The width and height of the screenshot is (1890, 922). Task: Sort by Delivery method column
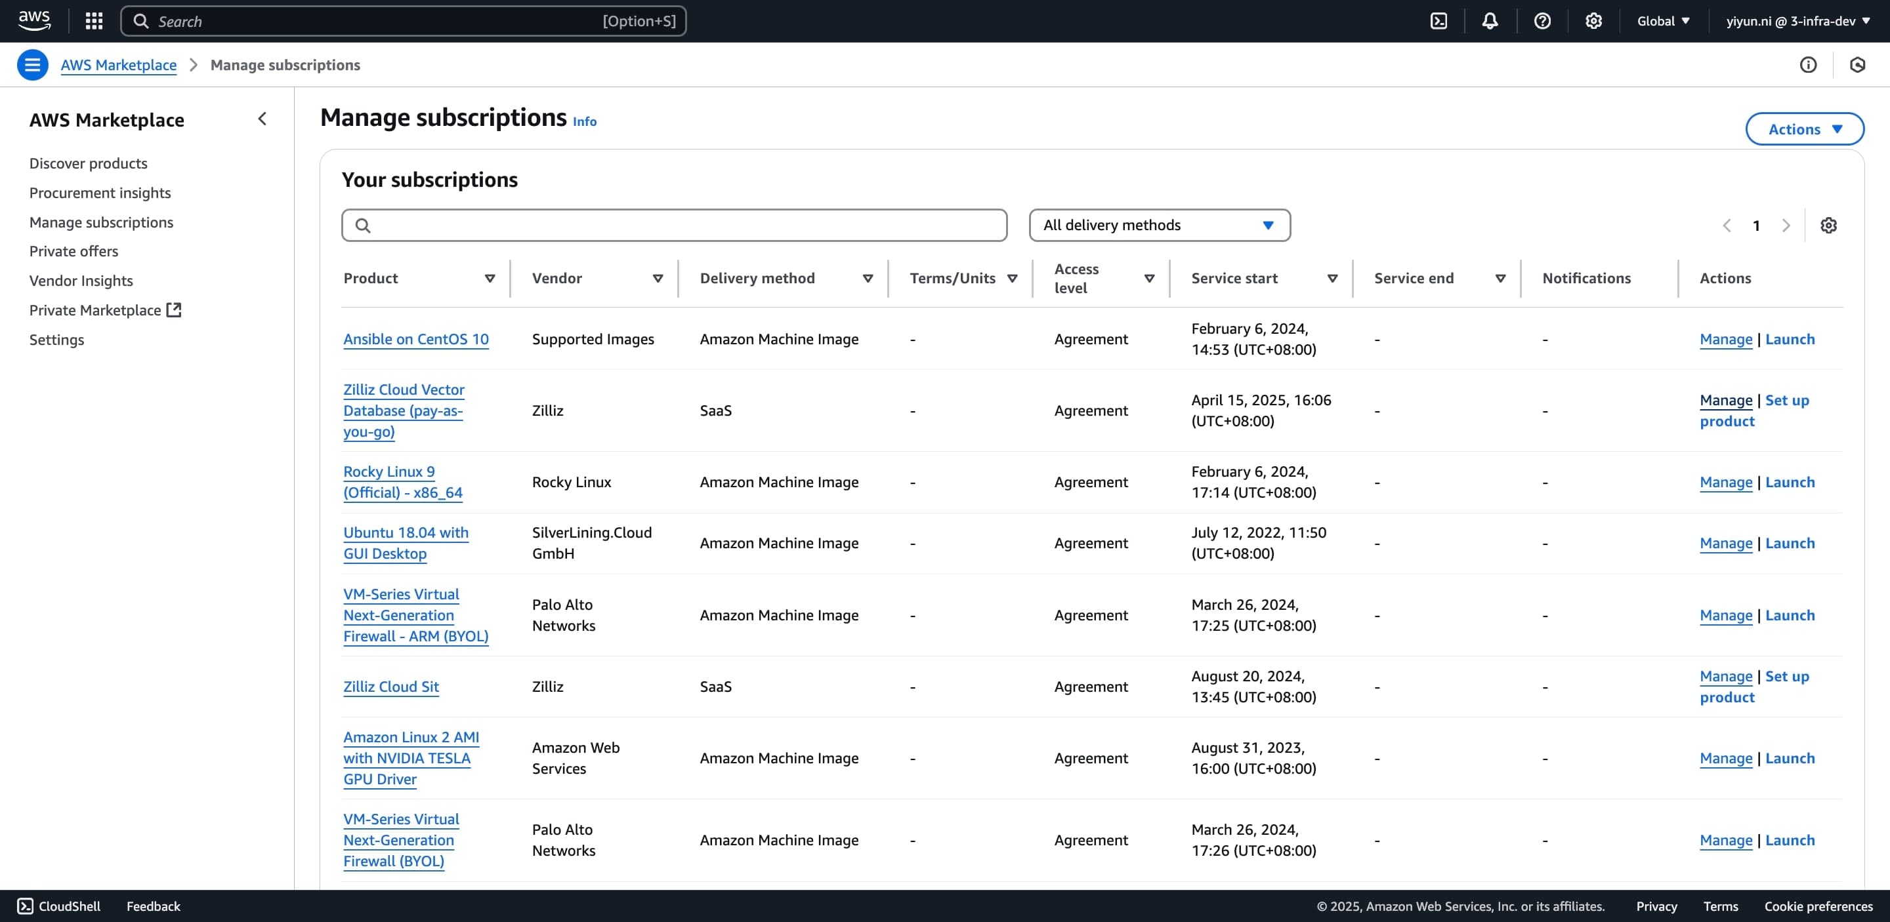pos(867,278)
